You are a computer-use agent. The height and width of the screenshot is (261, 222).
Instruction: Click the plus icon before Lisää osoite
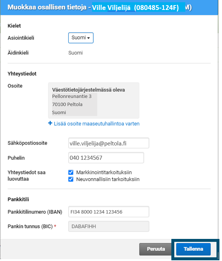point(50,124)
